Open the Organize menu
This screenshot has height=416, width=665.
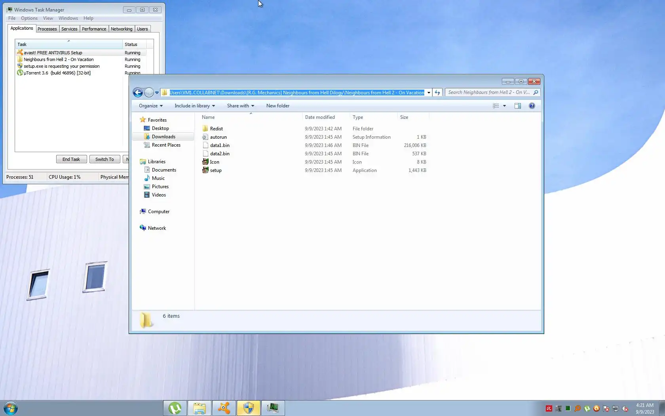click(x=151, y=106)
